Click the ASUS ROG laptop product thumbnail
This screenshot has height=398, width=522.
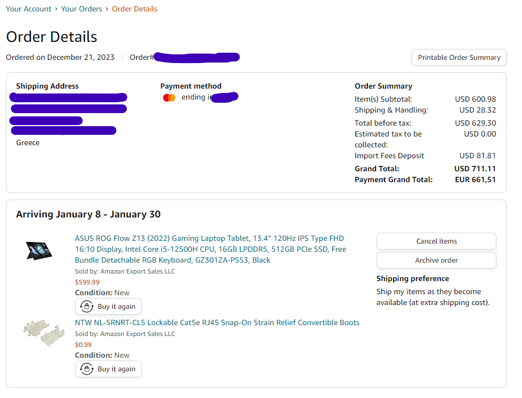[x=40, y=250]
